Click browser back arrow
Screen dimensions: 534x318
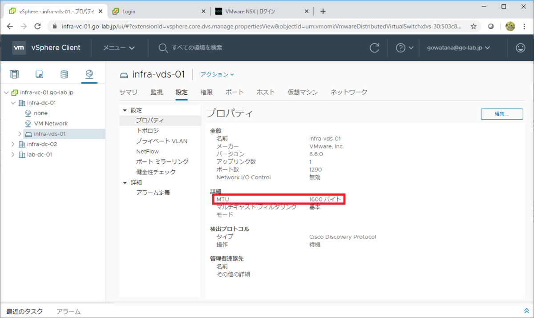click(x=10, y=26)
